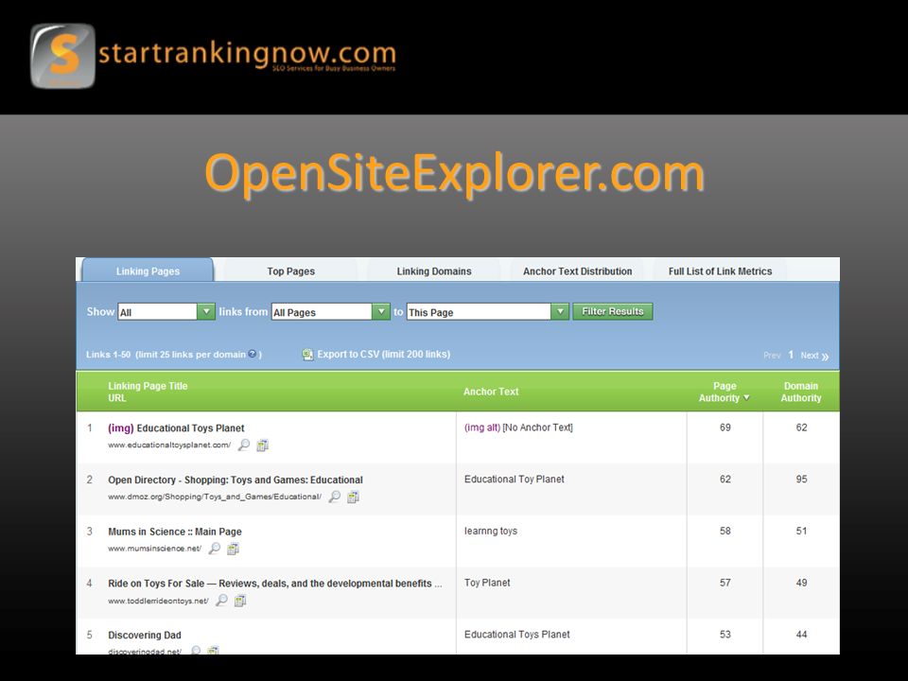Click the CSV export spreadsheet icon
This screenshot has width=908, height=681.
(307, 355)
